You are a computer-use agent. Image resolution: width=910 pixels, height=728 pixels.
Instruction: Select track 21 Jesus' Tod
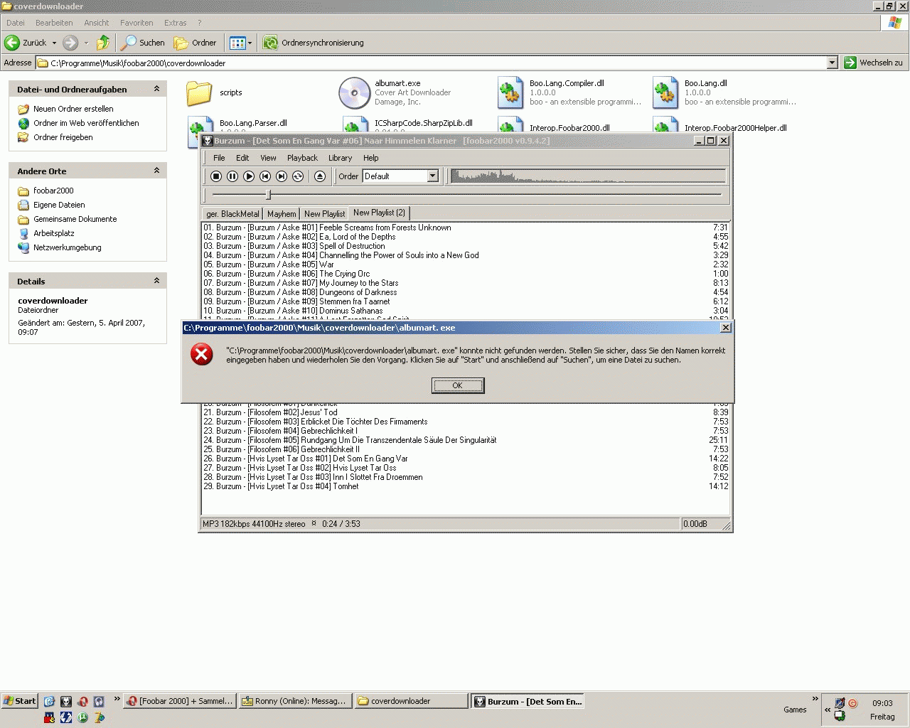(466, 412)
